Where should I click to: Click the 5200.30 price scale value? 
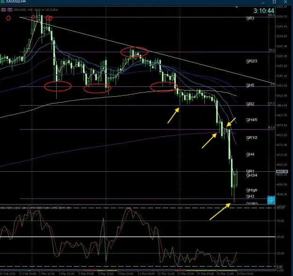coord(282,56)
